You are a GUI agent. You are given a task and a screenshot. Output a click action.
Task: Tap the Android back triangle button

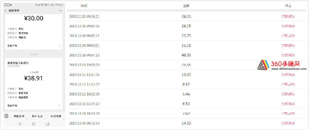[20, 124]
